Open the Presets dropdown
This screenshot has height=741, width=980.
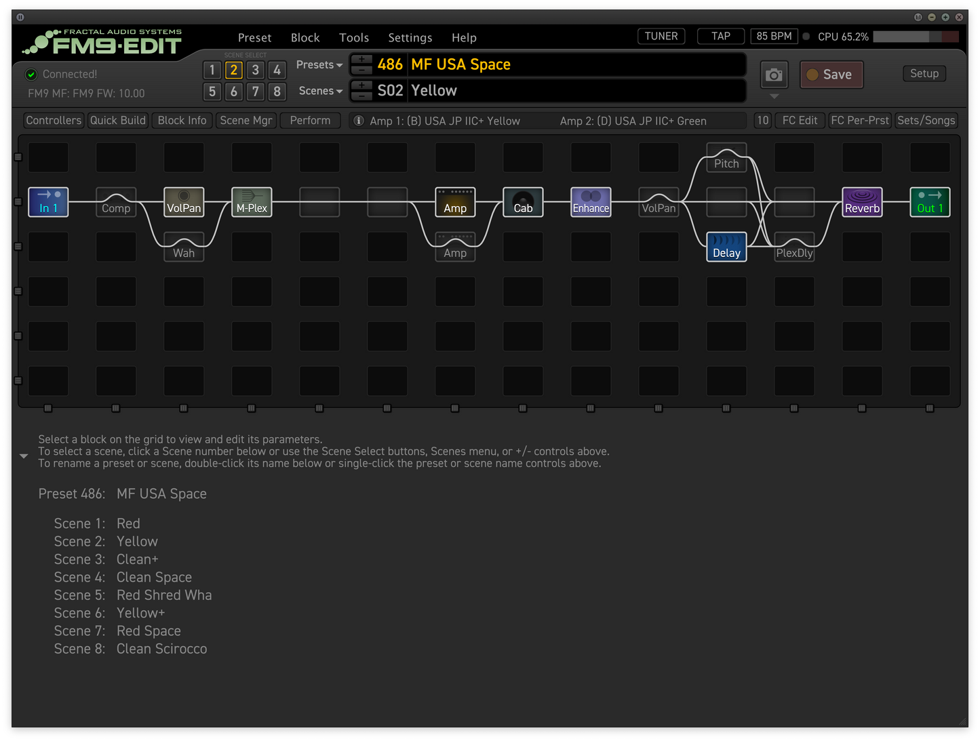pyautogui.click(x=318, y=64)
